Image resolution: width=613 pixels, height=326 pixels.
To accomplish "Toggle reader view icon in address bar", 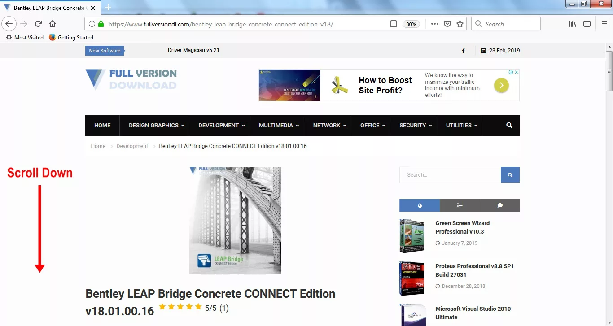I will (394, 24).
